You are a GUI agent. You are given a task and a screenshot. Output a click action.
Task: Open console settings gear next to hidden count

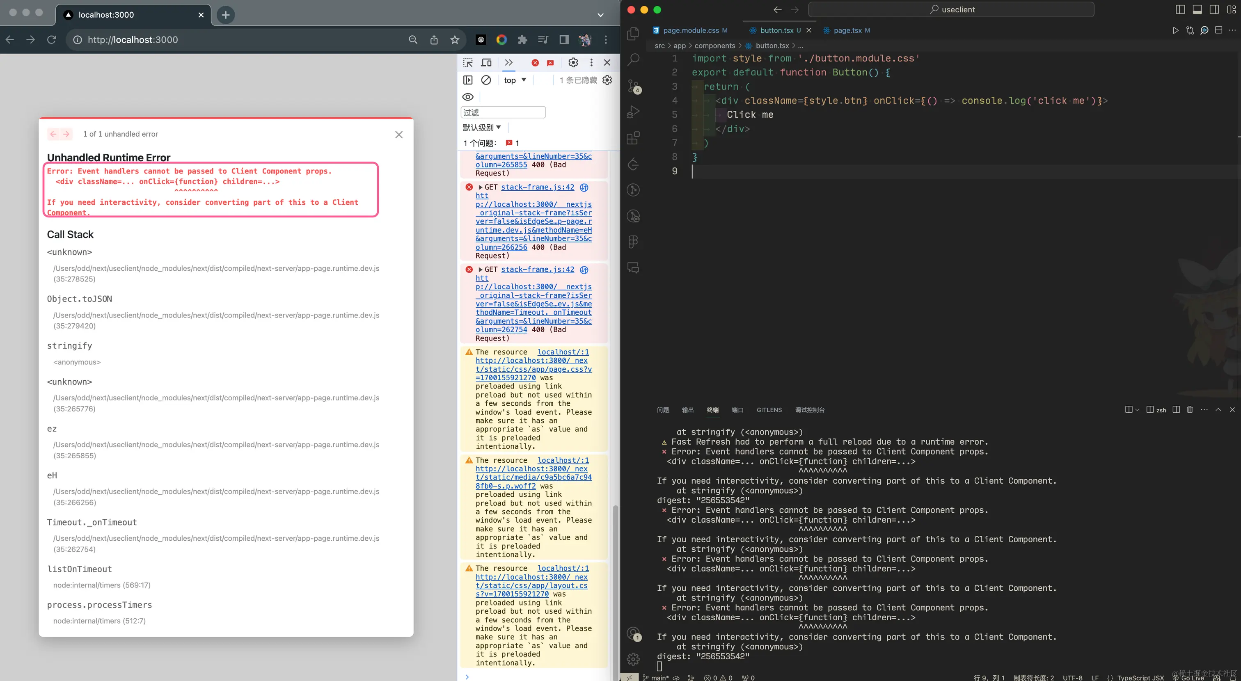click(607, 80)
